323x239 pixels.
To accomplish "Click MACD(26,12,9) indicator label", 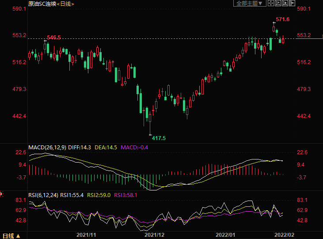I will pos(47,147).
